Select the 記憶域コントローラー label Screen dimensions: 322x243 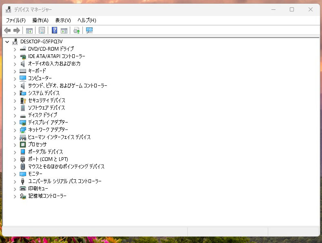point(47,196)
